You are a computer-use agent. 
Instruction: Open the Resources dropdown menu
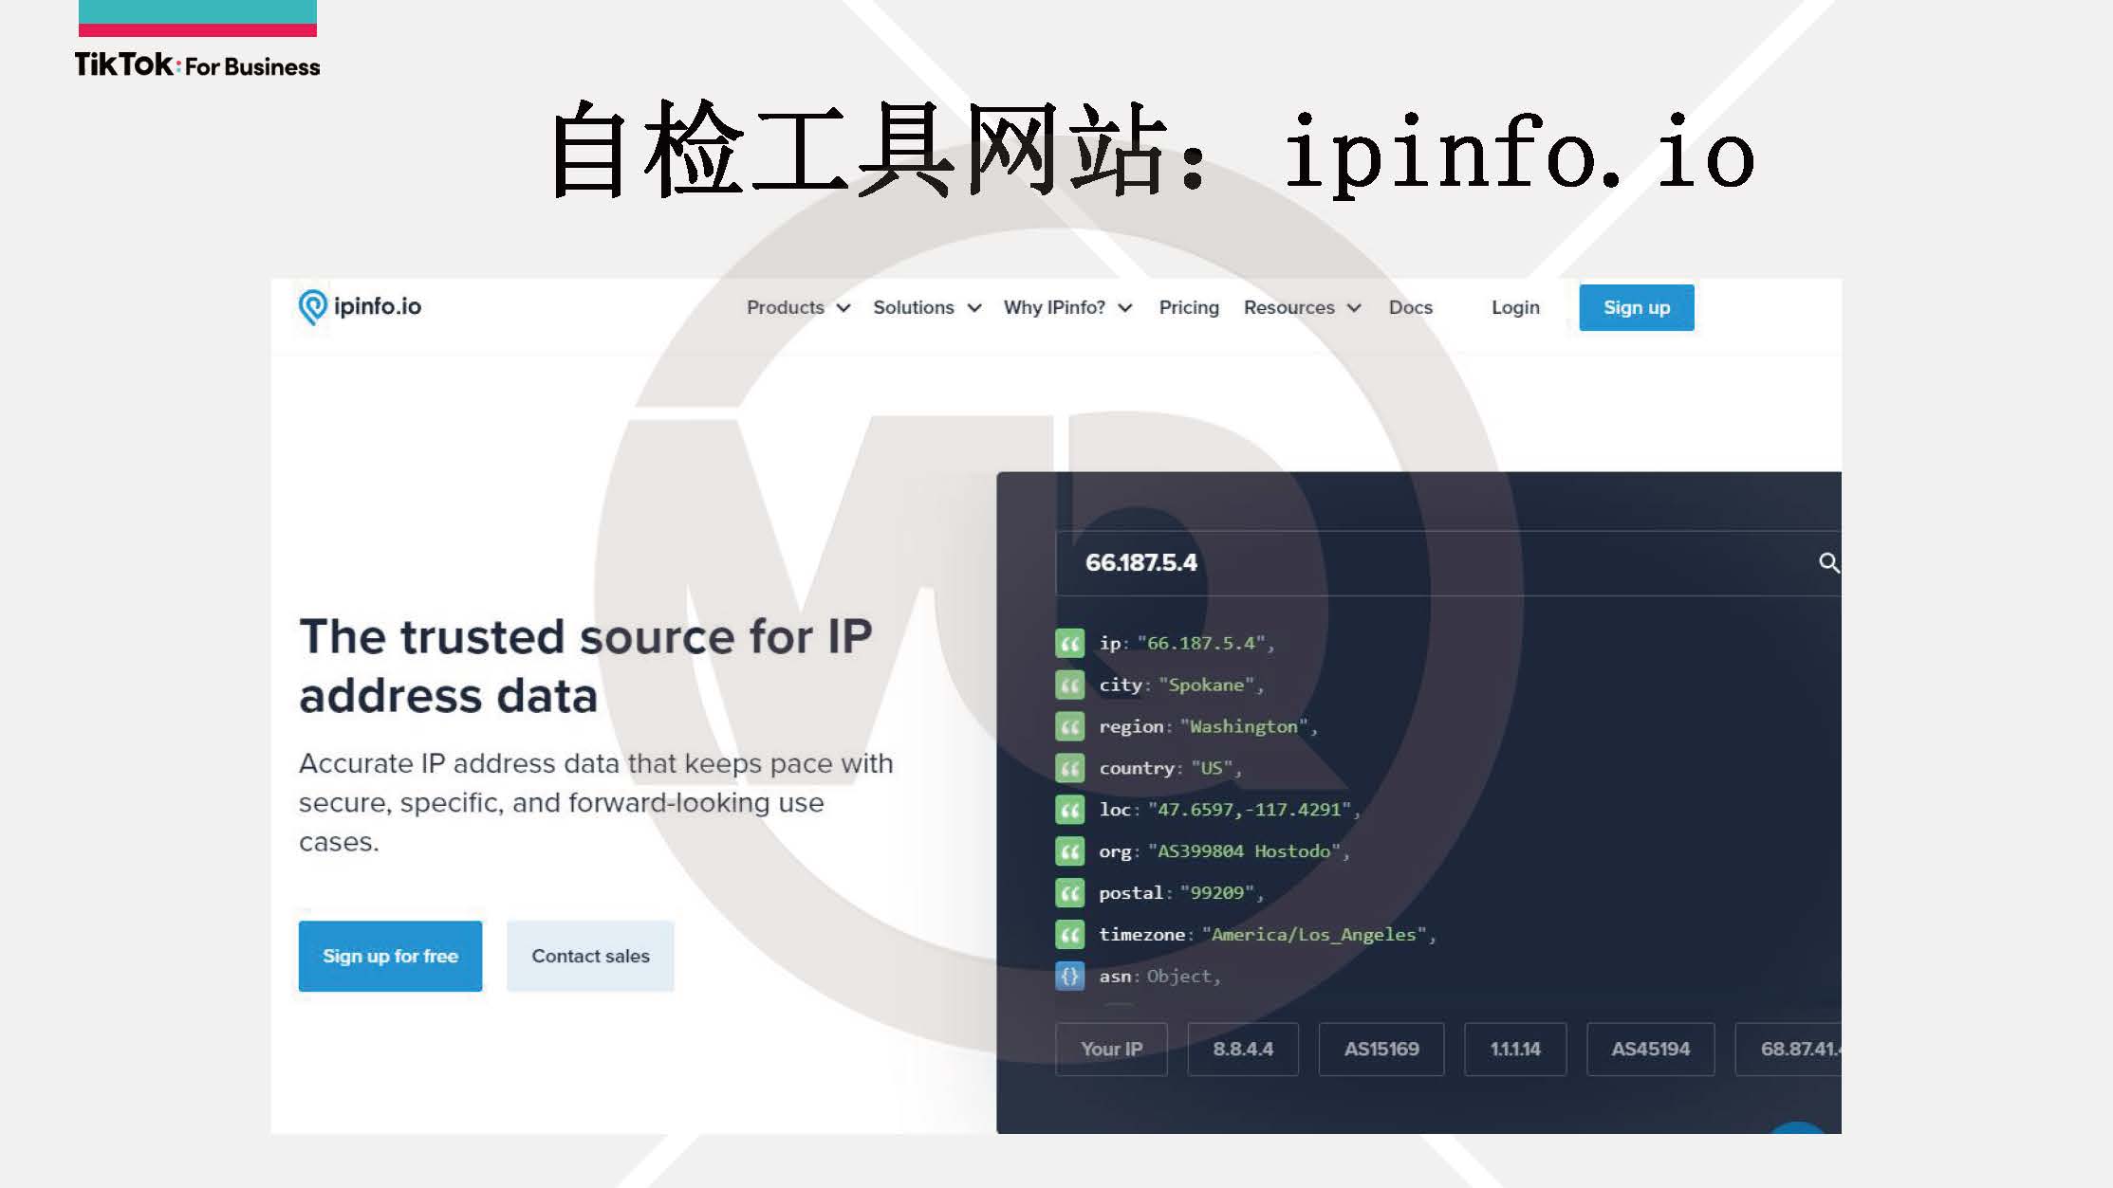[x=1302, y=308]
